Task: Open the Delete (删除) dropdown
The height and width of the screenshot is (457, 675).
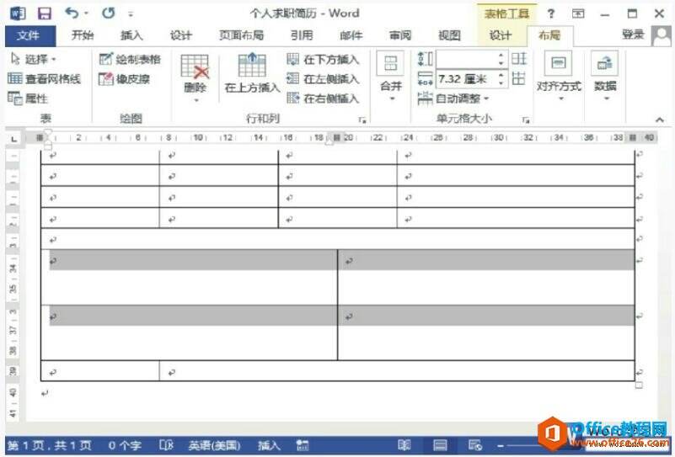Action: (x=195, y=78)
